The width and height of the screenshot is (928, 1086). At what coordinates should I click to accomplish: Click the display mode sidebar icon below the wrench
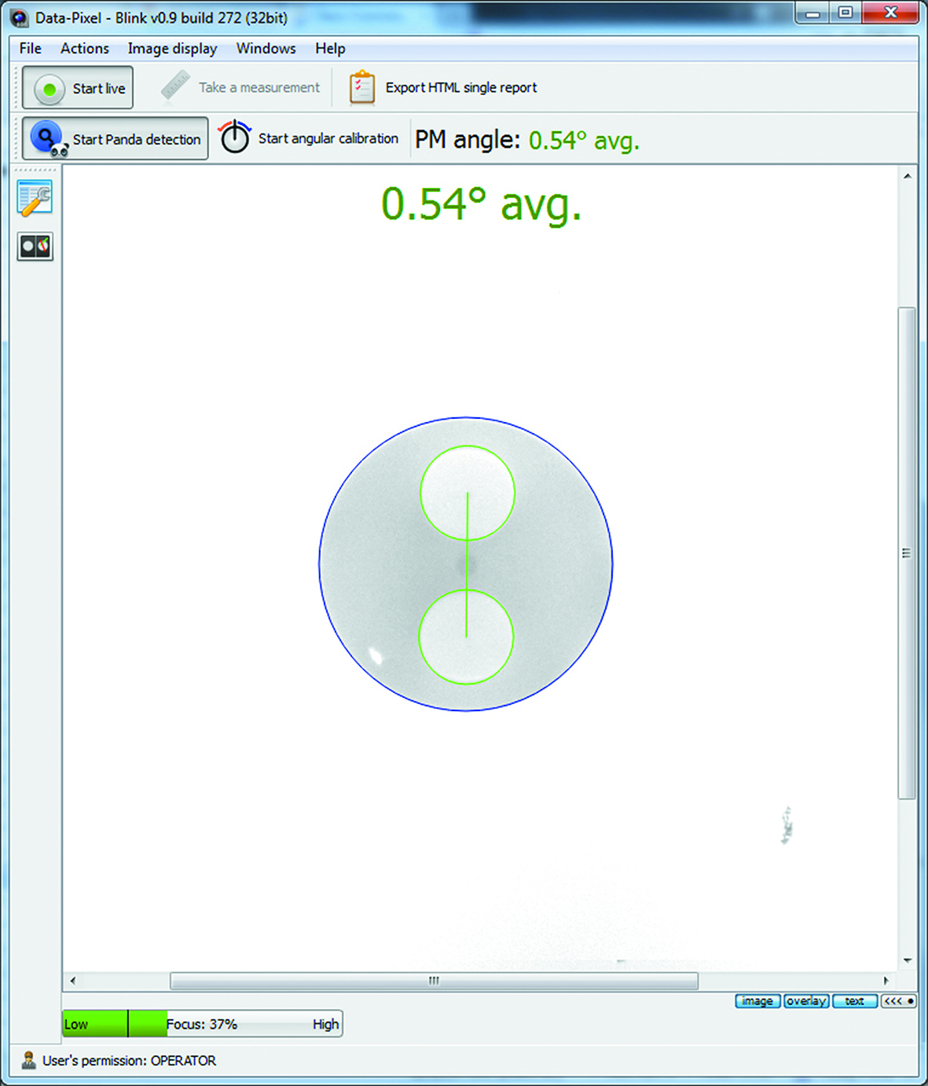point(35,247)
